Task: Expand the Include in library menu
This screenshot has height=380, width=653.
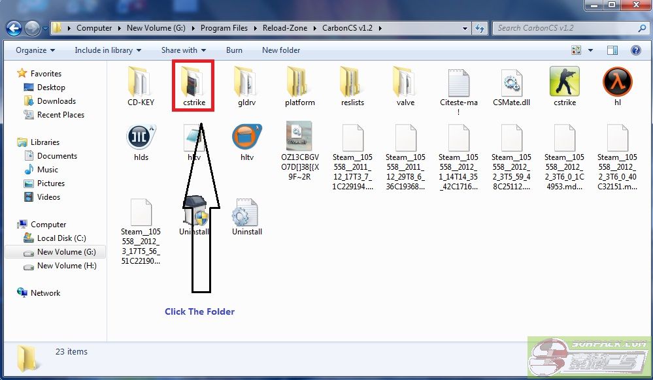Action: 108,50
